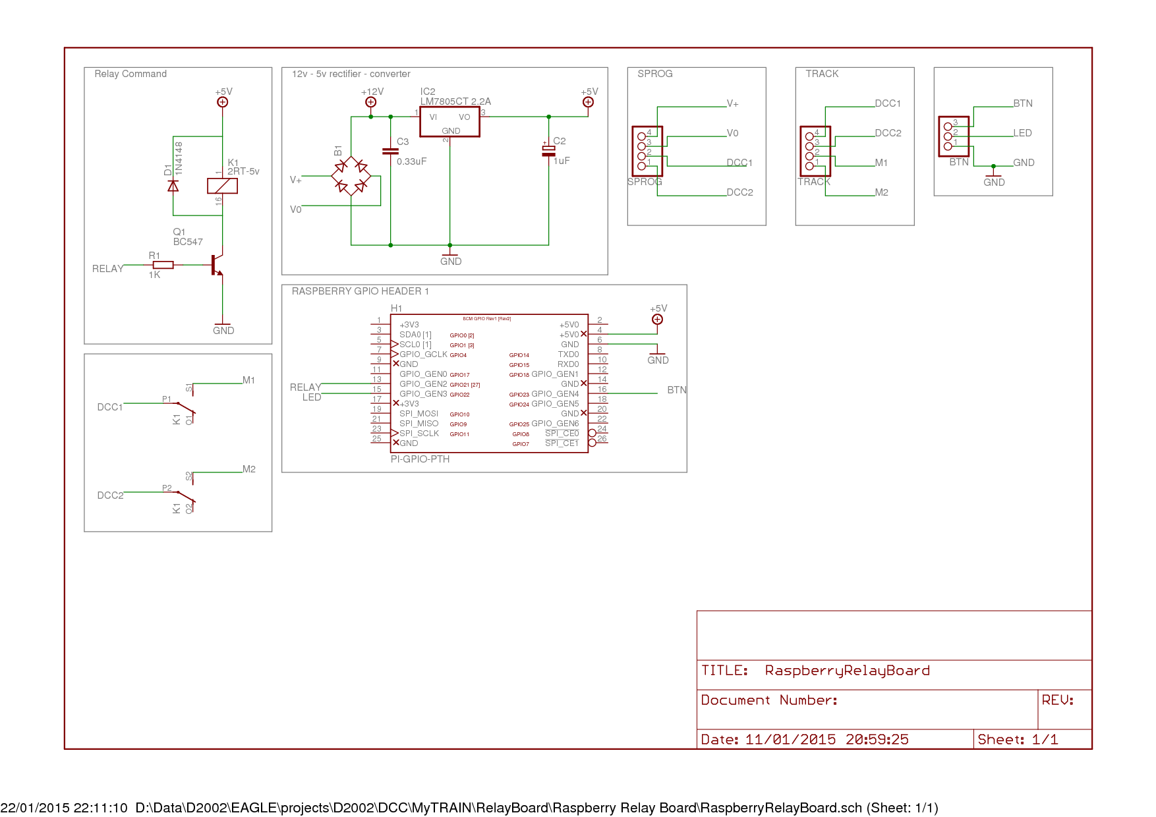Click the '1K' resistor value
The width and height of the screenshot is (1156, 817).
154,275
